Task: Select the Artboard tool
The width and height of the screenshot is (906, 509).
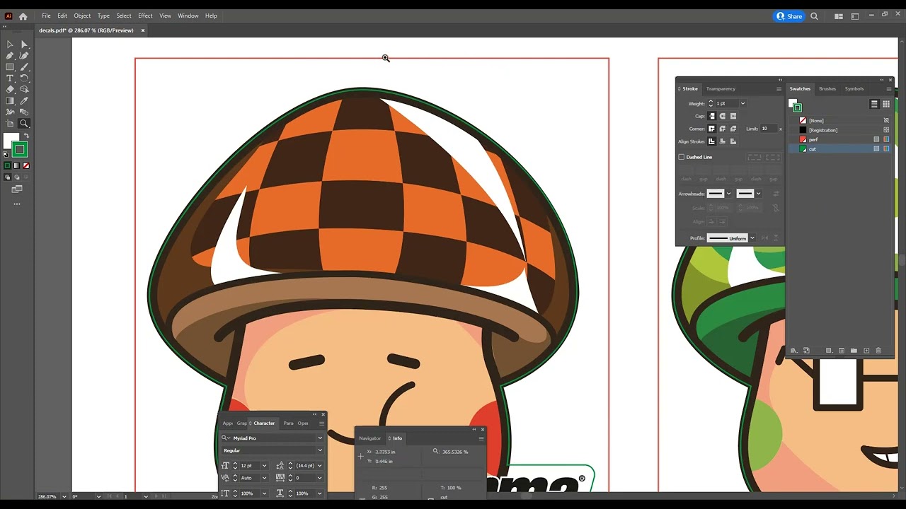Action: point(10,124)
